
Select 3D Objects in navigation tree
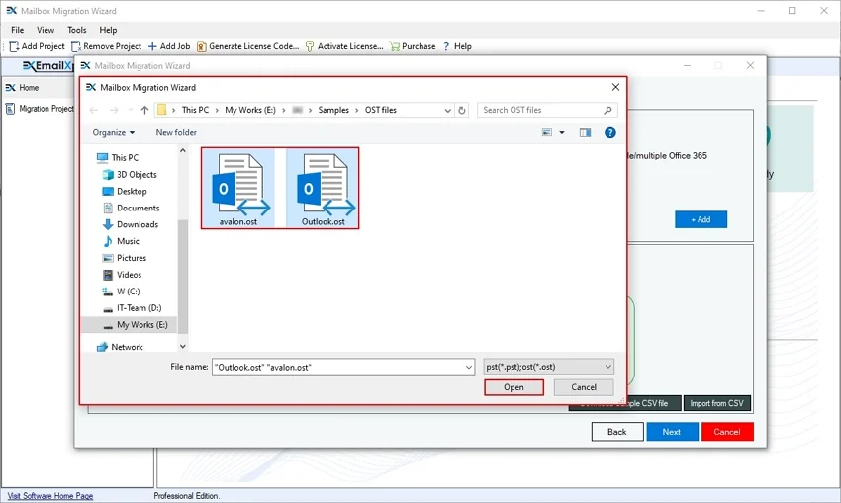pos(130,175)
